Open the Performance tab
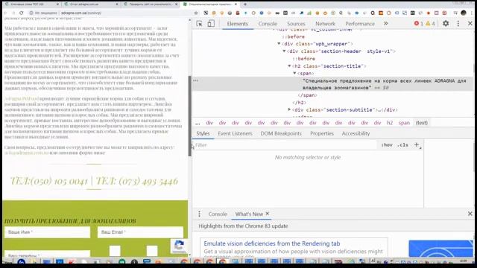The width and height of the screenshot is (477, 268). [360, 24]
